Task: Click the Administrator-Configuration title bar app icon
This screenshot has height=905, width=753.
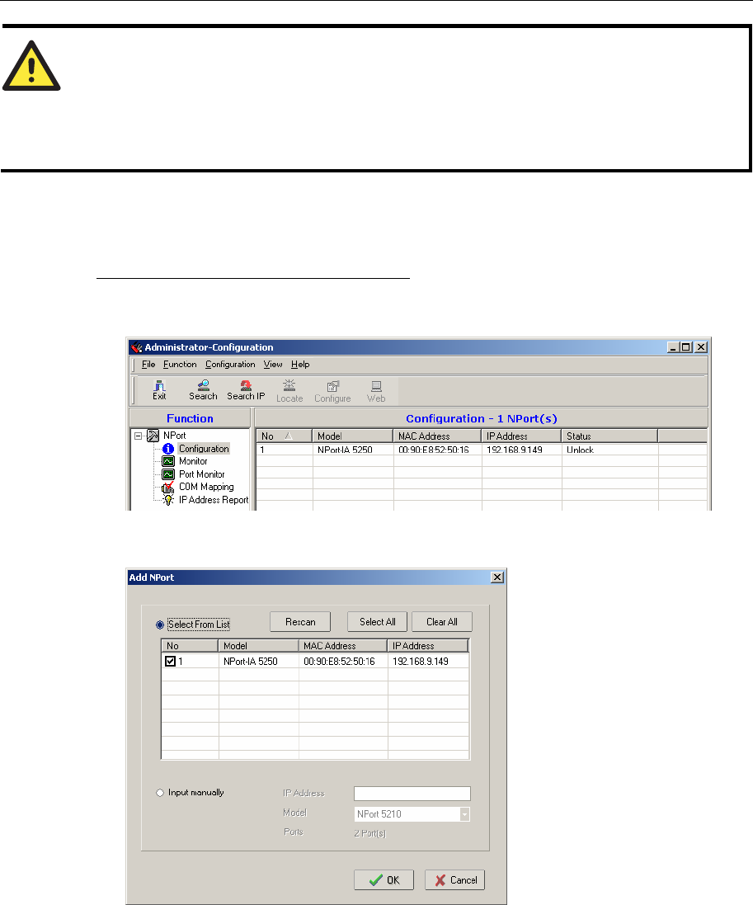Action: [137, 346]
